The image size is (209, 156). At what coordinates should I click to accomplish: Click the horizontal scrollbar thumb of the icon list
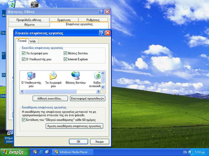(x=50, y=91)
